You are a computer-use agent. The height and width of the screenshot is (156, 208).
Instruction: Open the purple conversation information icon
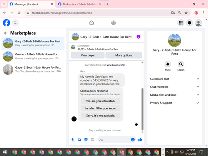[139, 37]
